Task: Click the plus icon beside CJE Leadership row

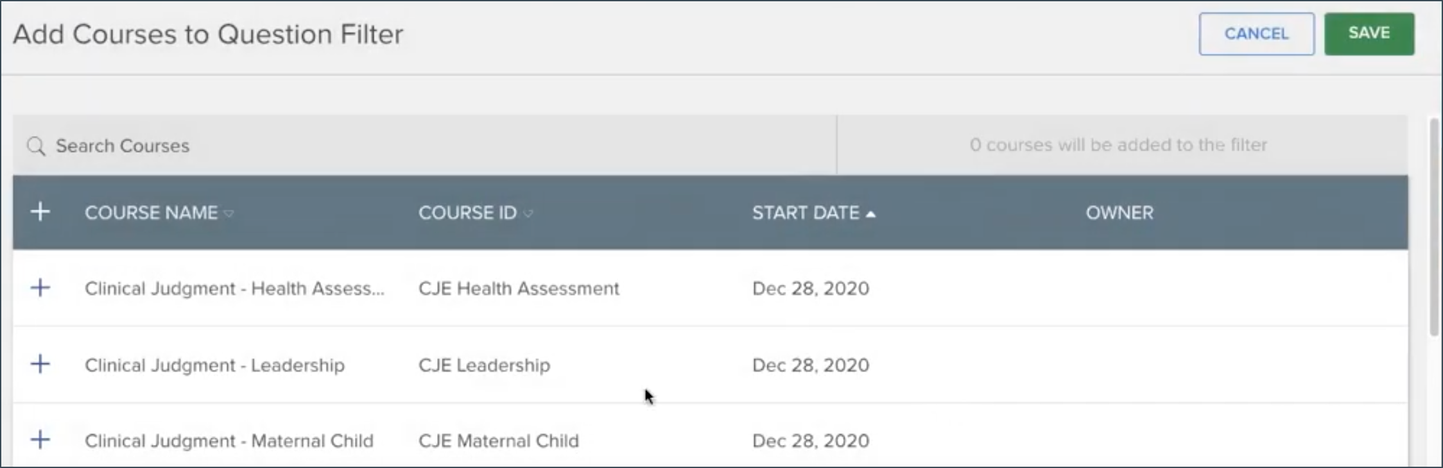Action: [x=40, y=364]
